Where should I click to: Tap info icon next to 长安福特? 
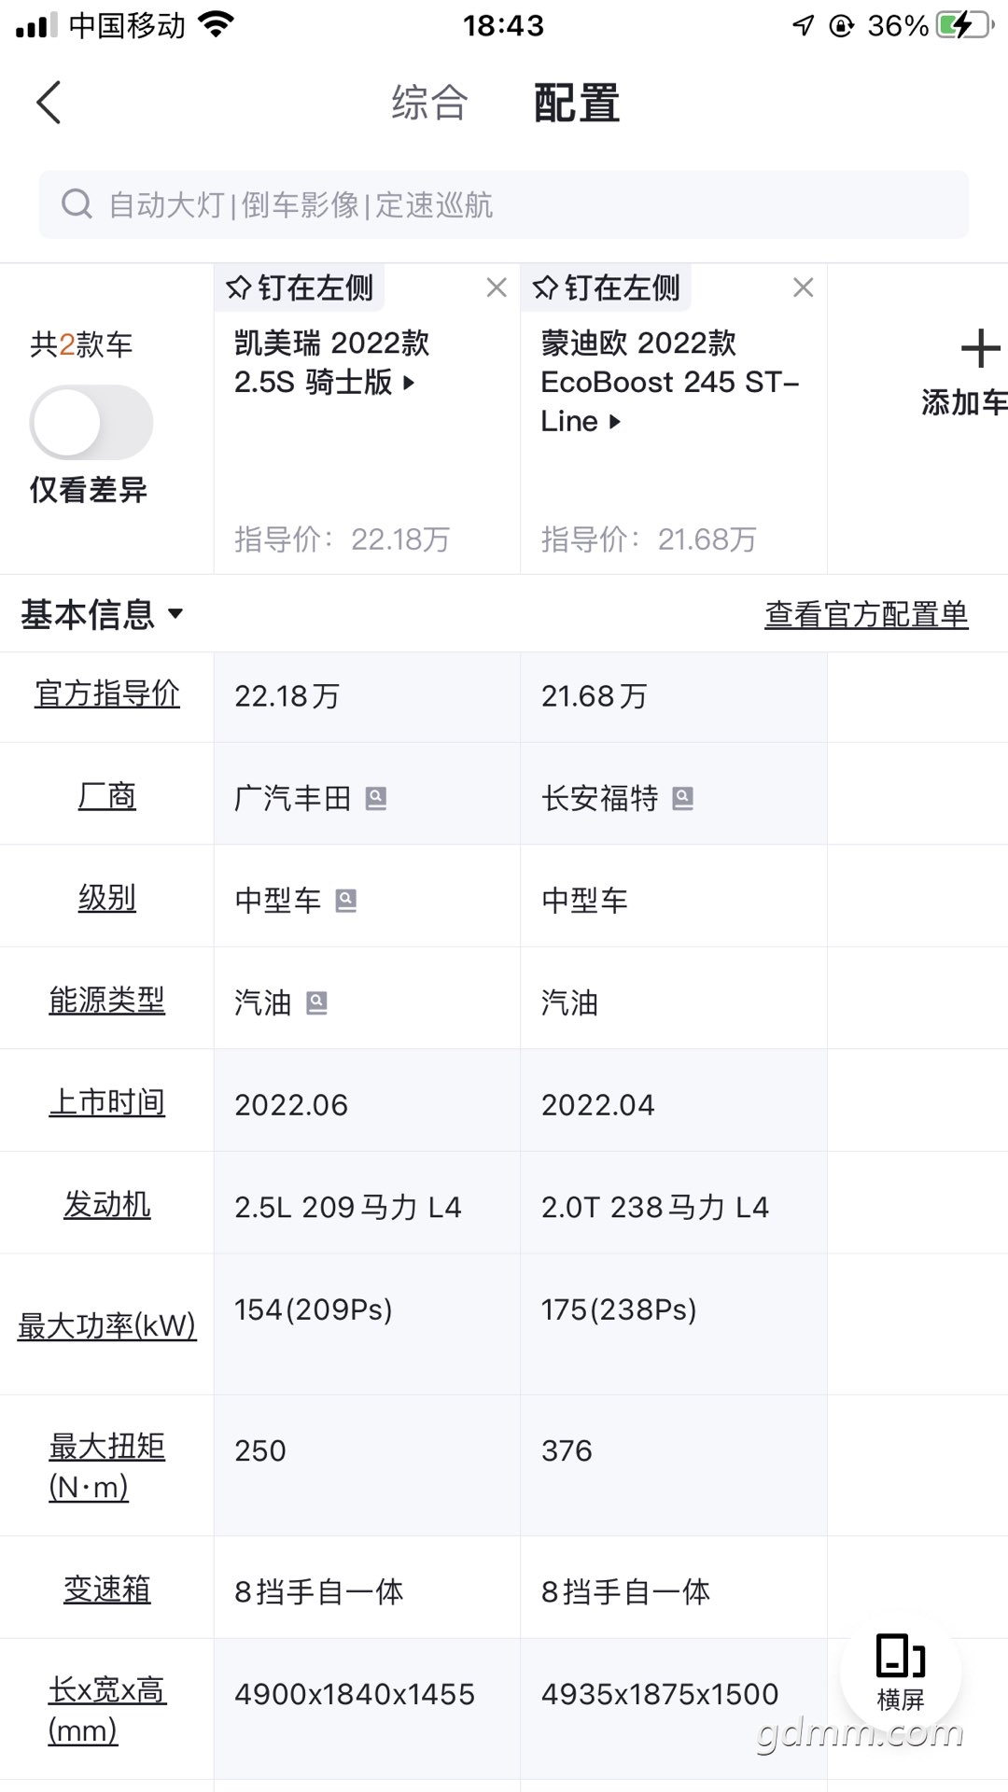point(683,798)
